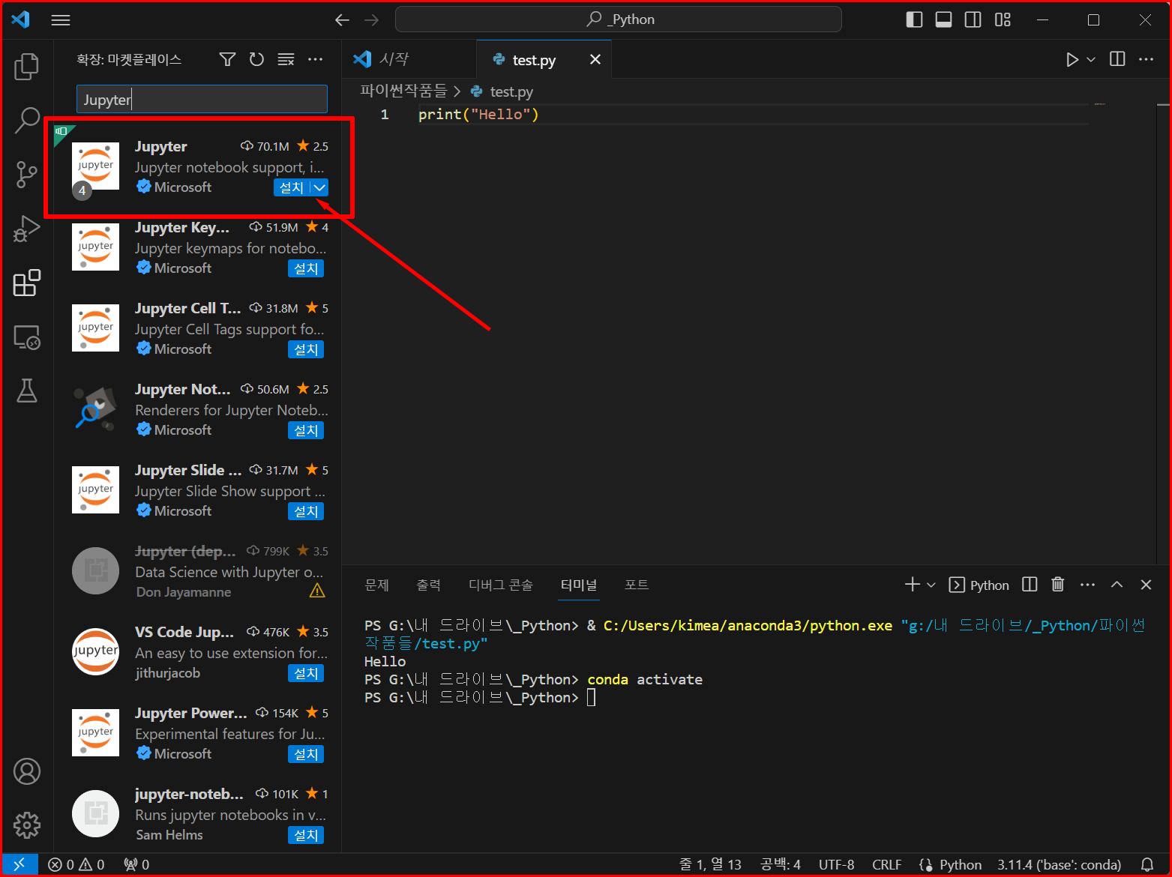Install Jupyter Slide Show extension

pyautogui.click(x=306, y=511)
